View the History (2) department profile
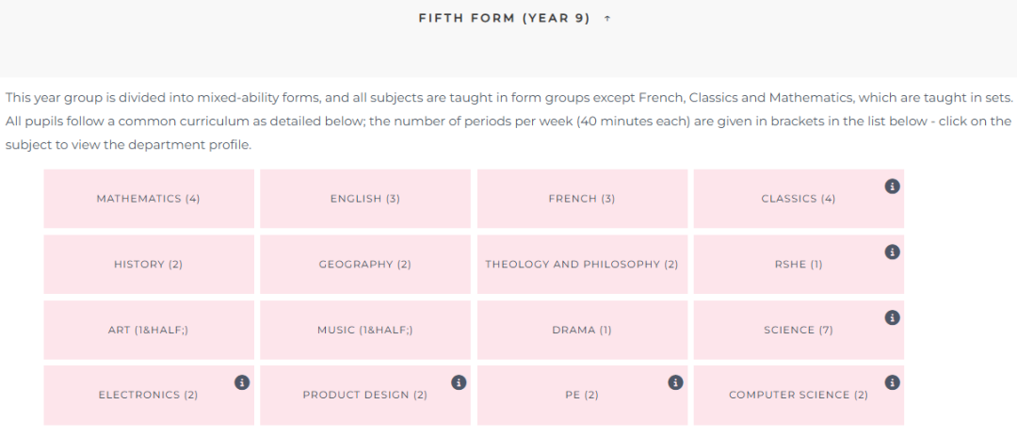 coord(149,265)
